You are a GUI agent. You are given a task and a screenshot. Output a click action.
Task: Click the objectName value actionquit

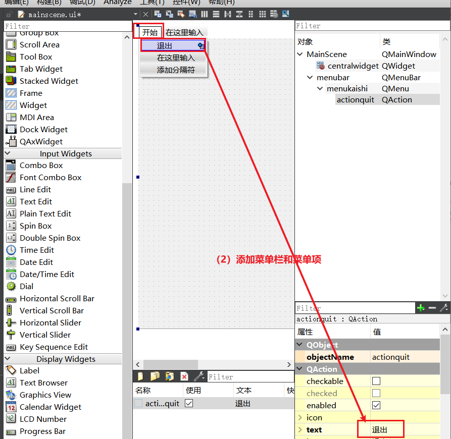tap(390, 357)
